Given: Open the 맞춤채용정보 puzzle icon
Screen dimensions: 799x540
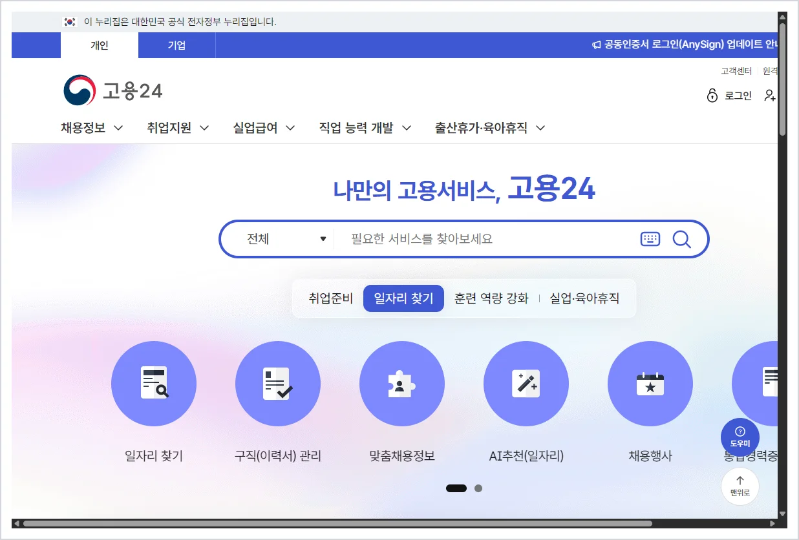Looking at the screenshot, I should point(402,384).
